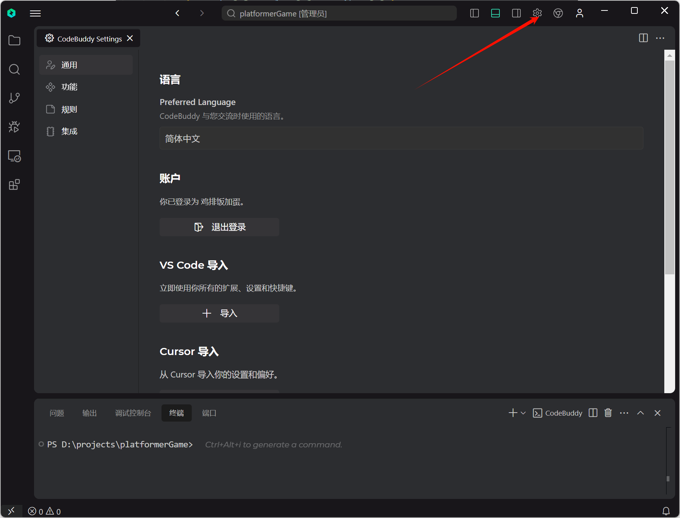Open the Explorer folder icon in activity bar

point(14,40)
